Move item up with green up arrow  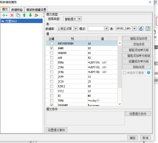pos(24,15)
